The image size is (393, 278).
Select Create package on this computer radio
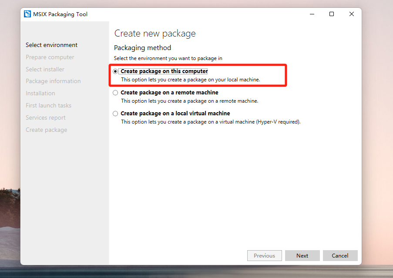pos(115,71)
